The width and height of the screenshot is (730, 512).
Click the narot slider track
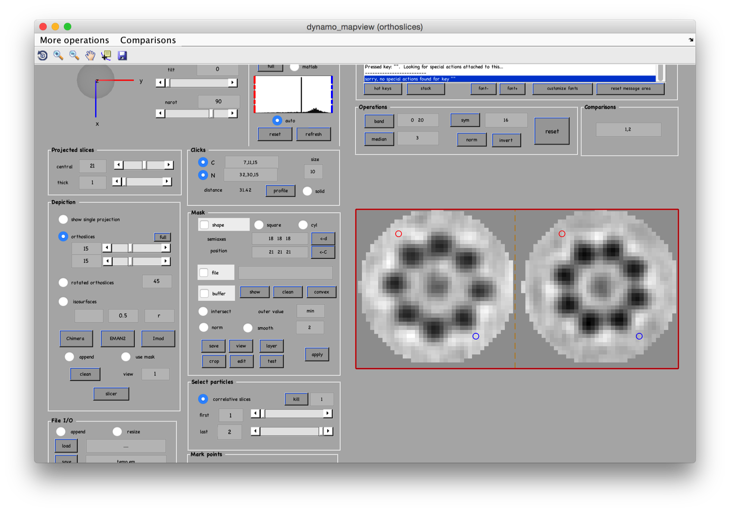click(x=187, y=113)
